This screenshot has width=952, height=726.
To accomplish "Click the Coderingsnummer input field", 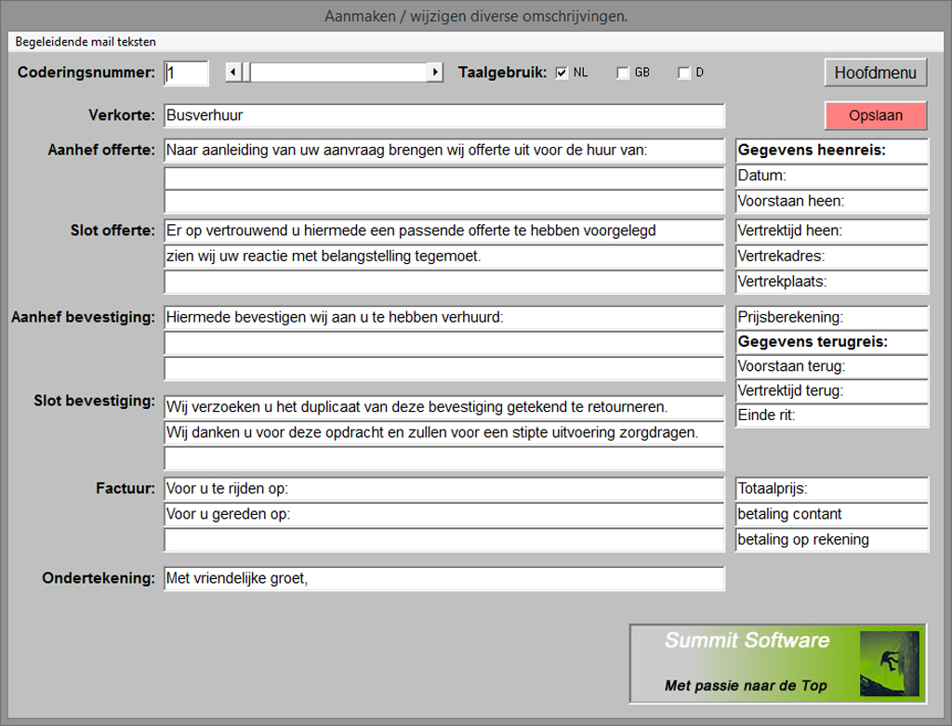I will pos(186,73).
